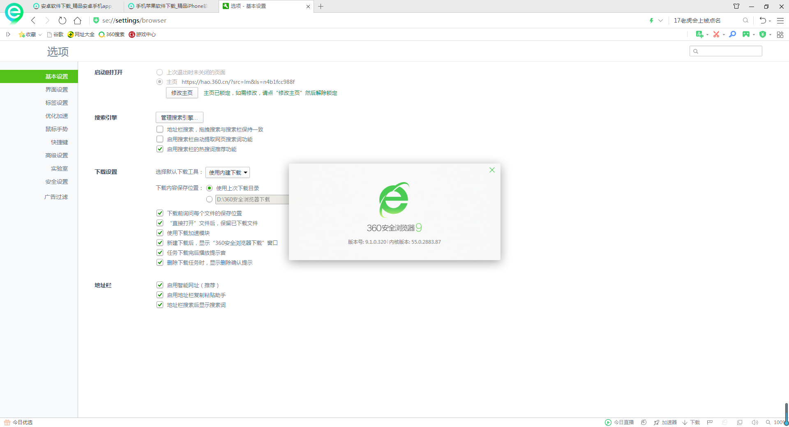
Task: Click the red scissors screenshot icon
Action: pos(716,35)
